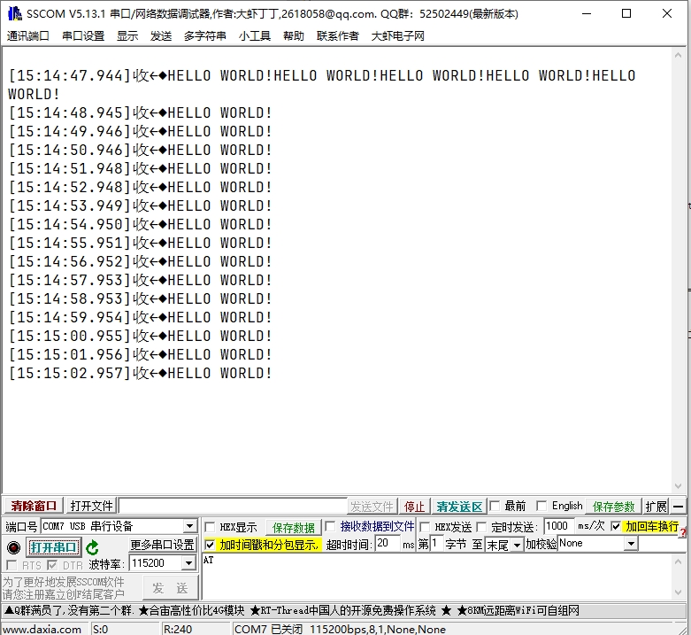Open the 串口设置 menu

[83, 35]
